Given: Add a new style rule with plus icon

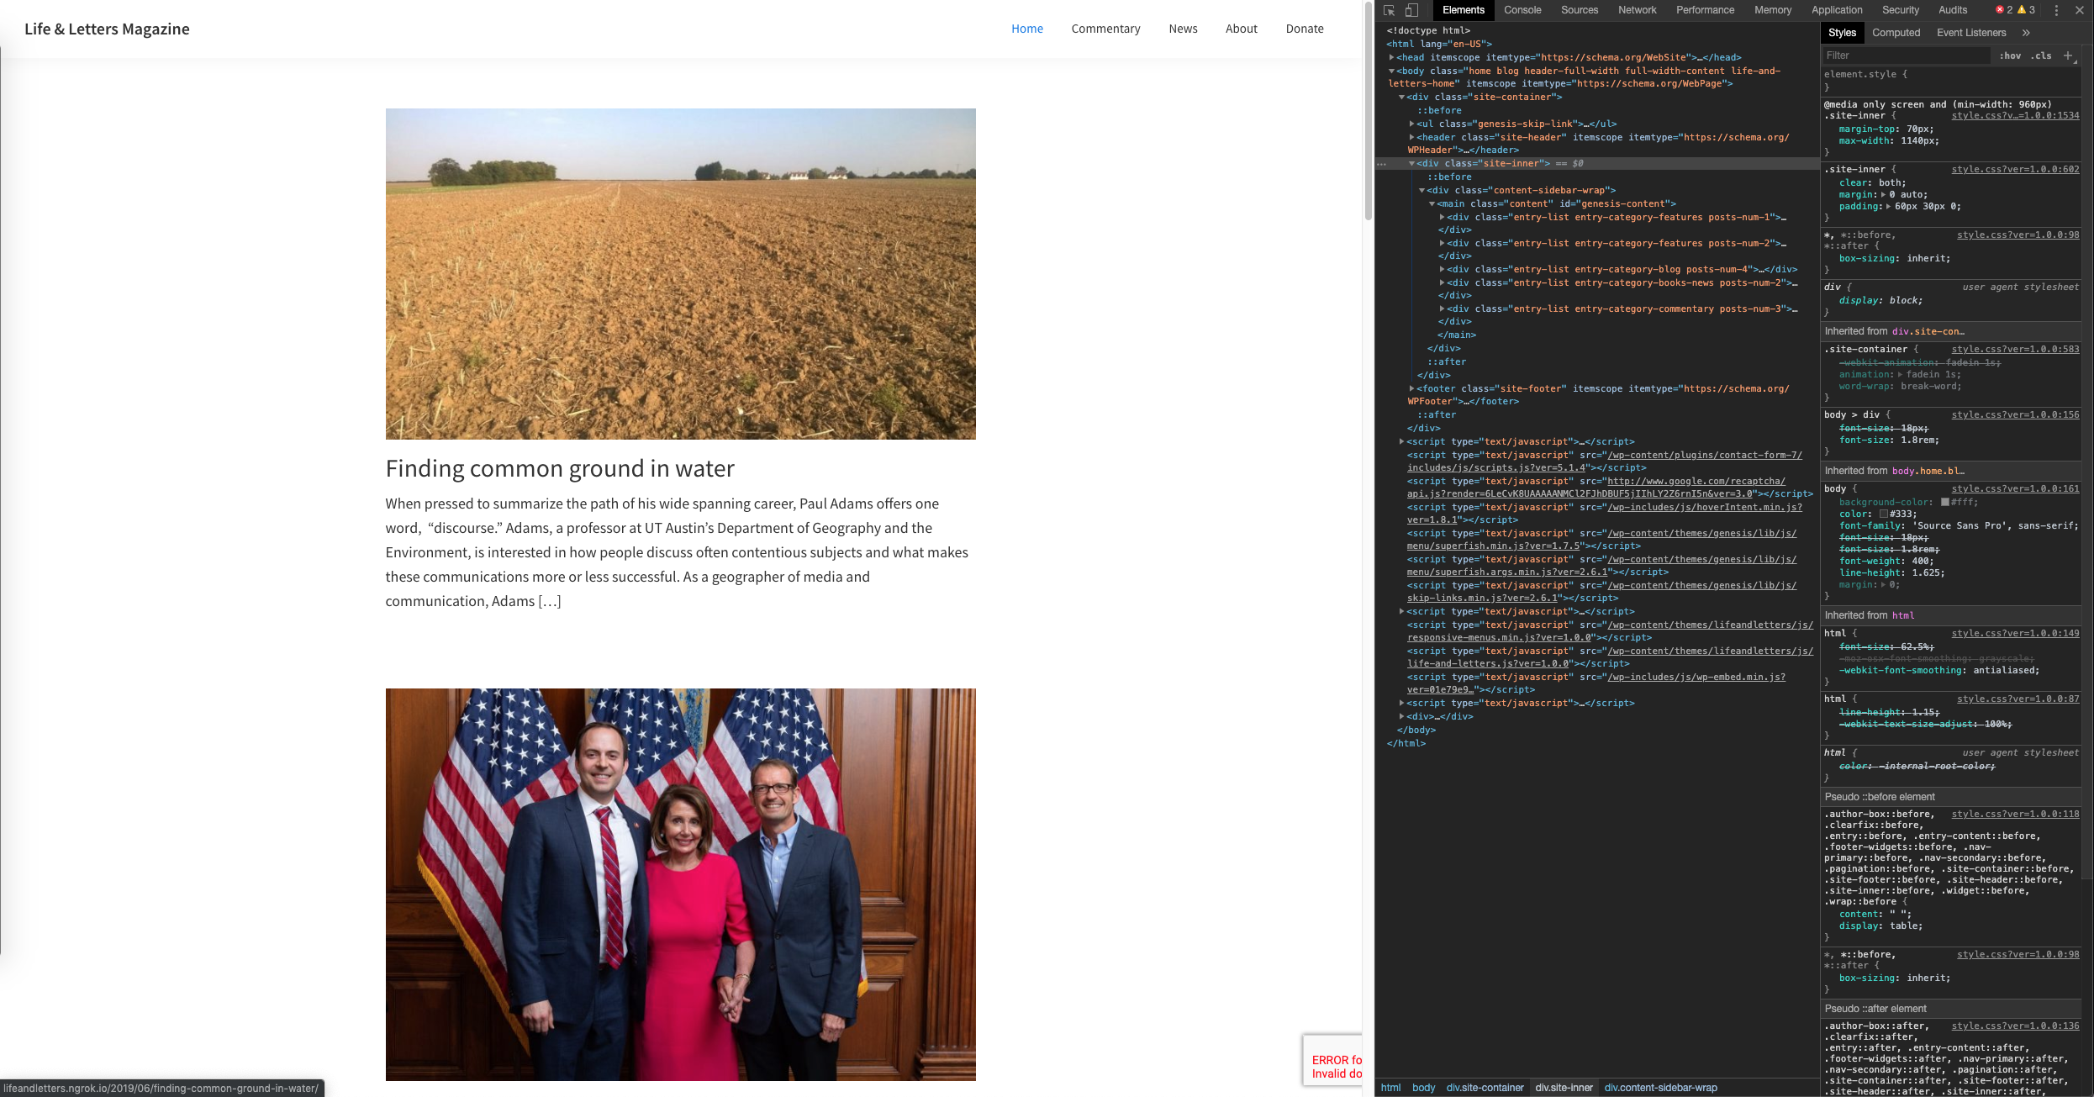Looking at the screenshot, I should tap(2068, 55).
